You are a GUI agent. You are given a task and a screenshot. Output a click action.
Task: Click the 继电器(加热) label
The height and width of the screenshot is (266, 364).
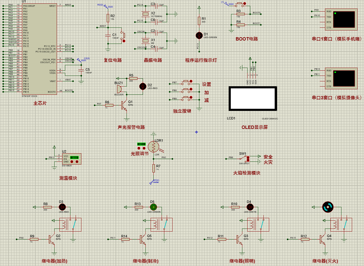(x=55, y=261)
